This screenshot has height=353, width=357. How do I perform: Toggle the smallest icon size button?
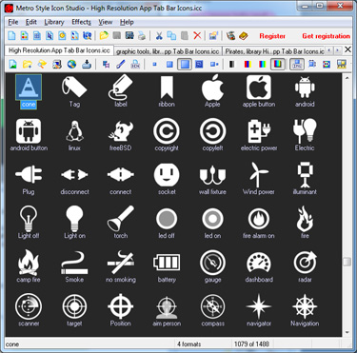(155, 65)
